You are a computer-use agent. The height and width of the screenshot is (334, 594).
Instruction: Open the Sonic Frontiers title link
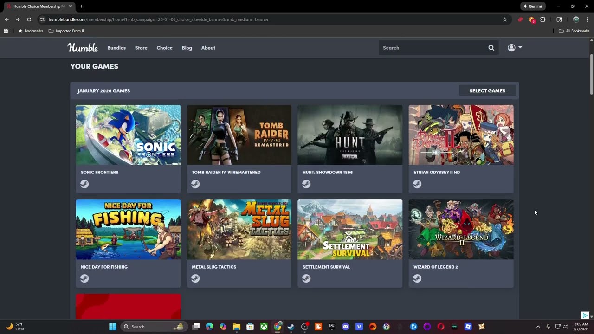pos(100,172)
